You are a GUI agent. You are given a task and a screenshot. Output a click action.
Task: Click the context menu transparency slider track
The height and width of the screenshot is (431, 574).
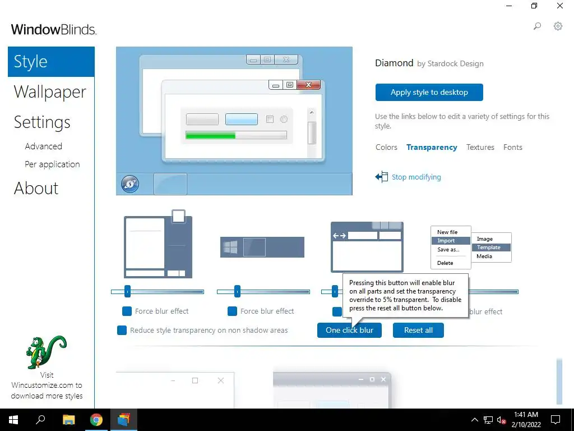tap(493, 292)
